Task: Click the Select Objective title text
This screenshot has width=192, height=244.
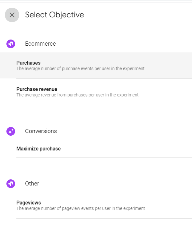Action: click(54, 15)
